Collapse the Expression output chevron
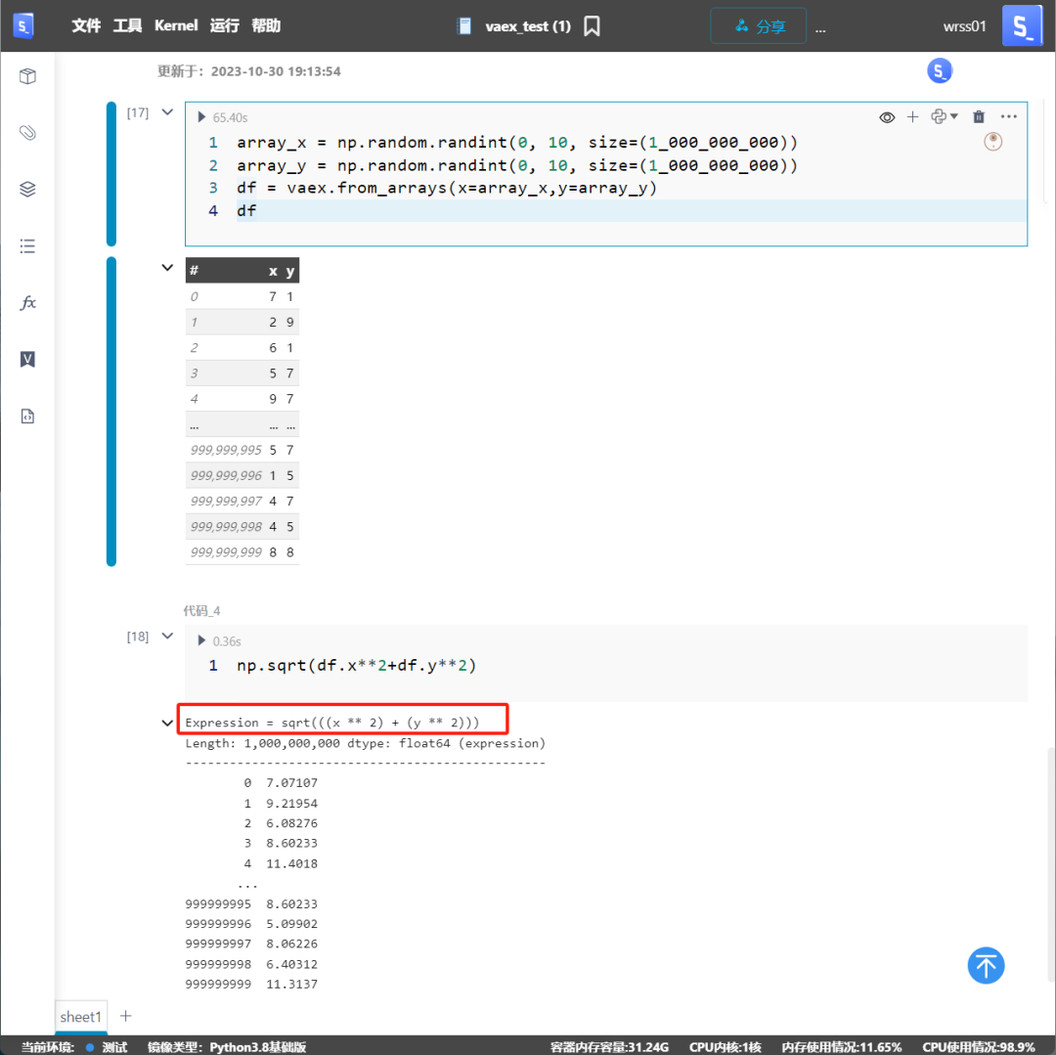Screen dimensions: 1056x1055 coord(168,724)
